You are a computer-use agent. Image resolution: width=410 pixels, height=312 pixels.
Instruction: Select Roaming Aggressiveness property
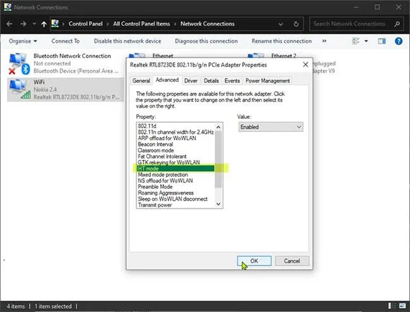point(166,193)
